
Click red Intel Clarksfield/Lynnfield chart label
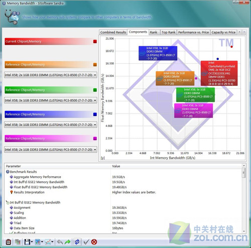point(219,73)
